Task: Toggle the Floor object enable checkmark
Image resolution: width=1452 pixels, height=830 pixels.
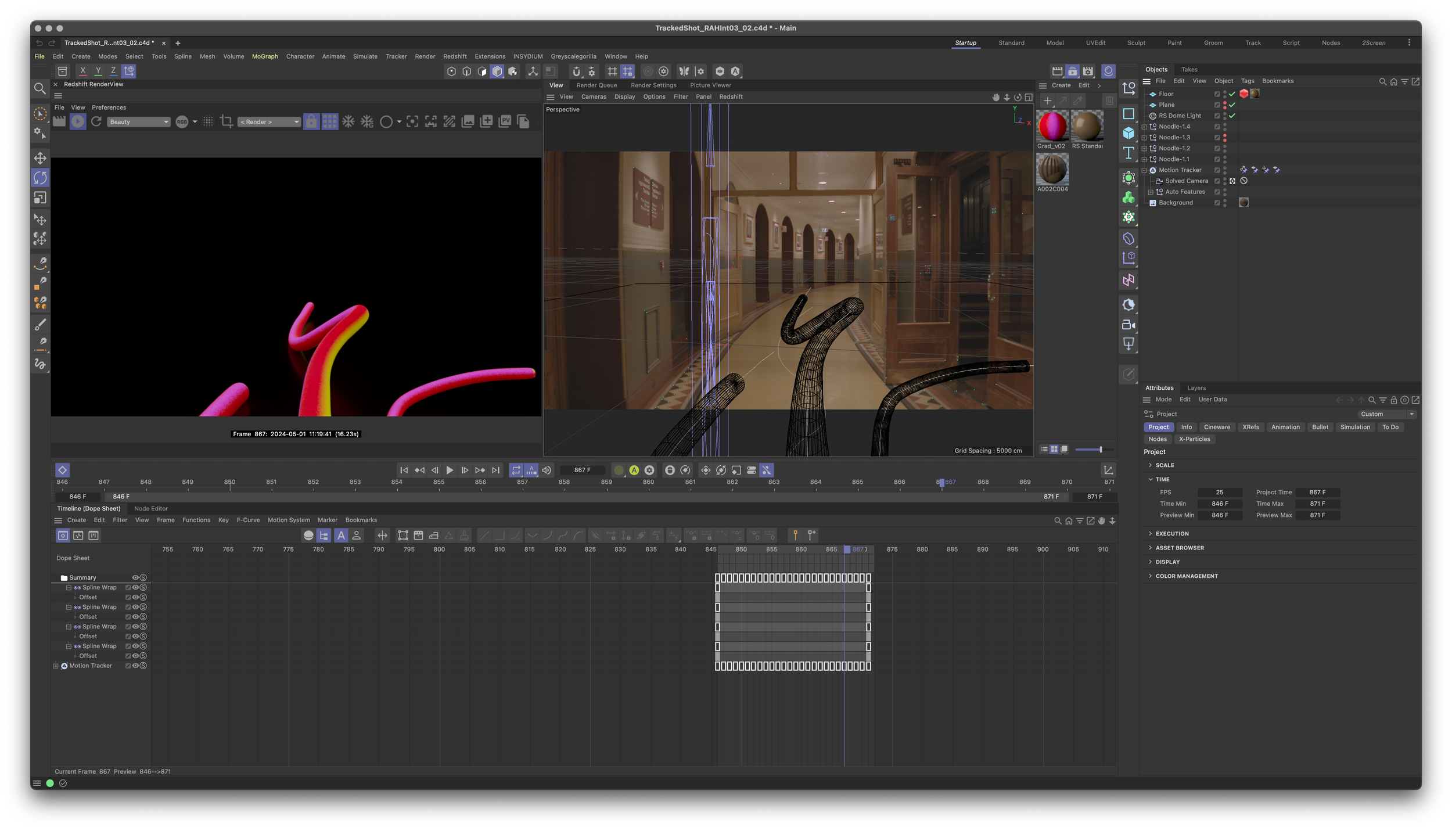Action: (1232, 94)
